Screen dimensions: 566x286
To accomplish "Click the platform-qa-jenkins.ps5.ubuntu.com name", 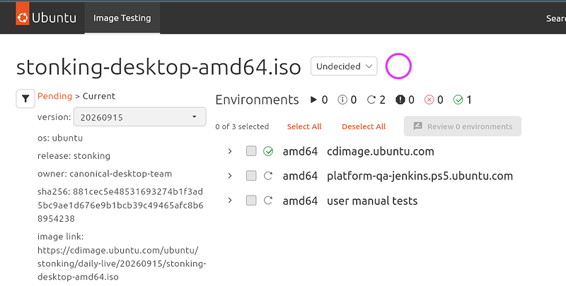I will (420, 176).
